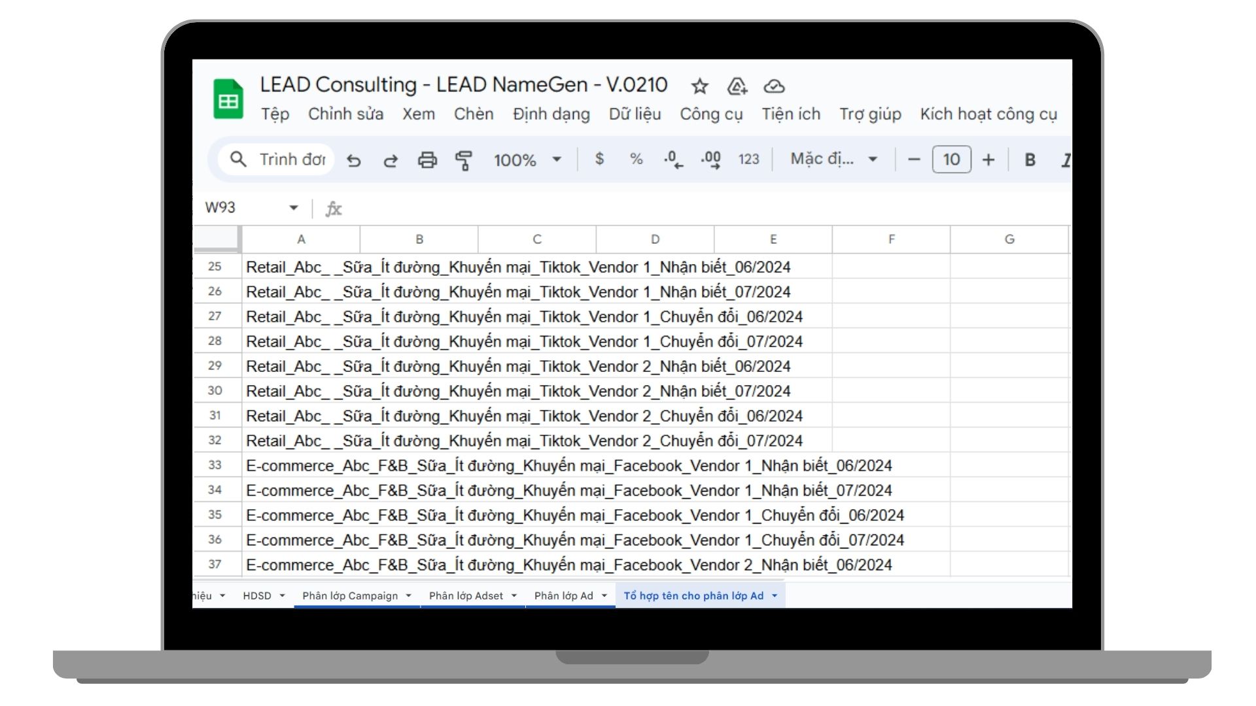Activate the paint format tool
The height and width of the screenshot is (706, 1256).
pyautogui.click(x=464, y=160)
